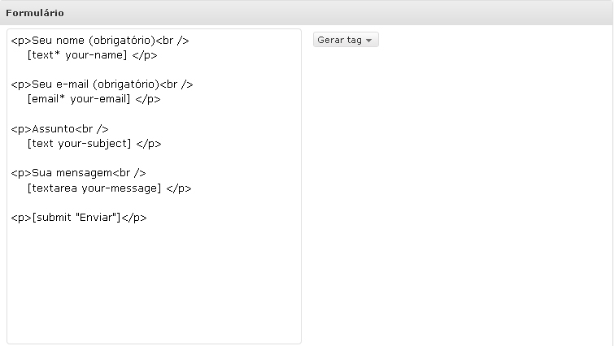The image size is (614, 346).
Task: Click the blank line after your-subject paragraph
Action: click(154, 158)
